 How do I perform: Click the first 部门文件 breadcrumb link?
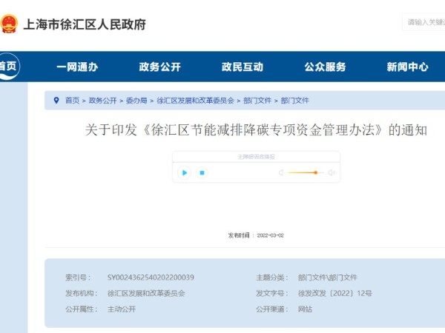257,101
